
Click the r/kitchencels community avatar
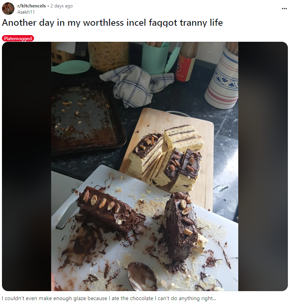[8, 9]
